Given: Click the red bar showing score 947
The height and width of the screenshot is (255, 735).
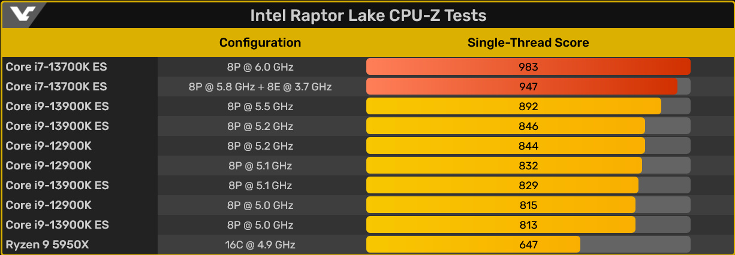Looking at the screenshot, I should pos(522,86).
